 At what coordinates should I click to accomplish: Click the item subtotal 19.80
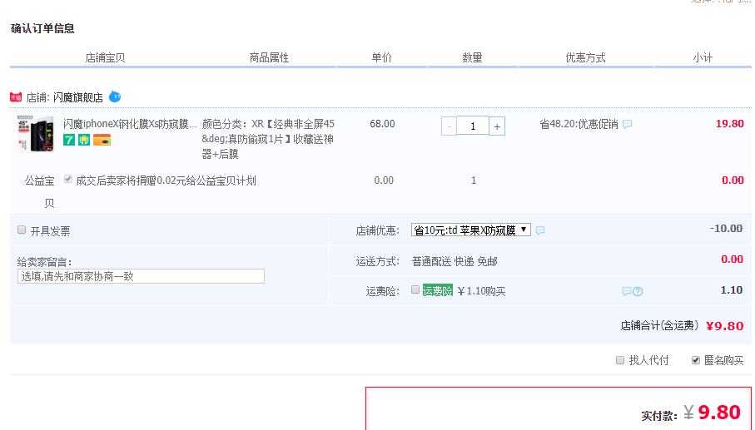click(x=730, y=124)
